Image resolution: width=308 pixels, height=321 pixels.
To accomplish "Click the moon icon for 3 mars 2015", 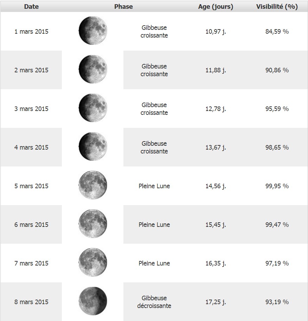I will (x=93, y=109).
